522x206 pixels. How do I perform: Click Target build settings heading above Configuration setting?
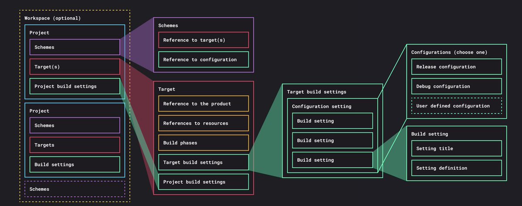(317, 92)
